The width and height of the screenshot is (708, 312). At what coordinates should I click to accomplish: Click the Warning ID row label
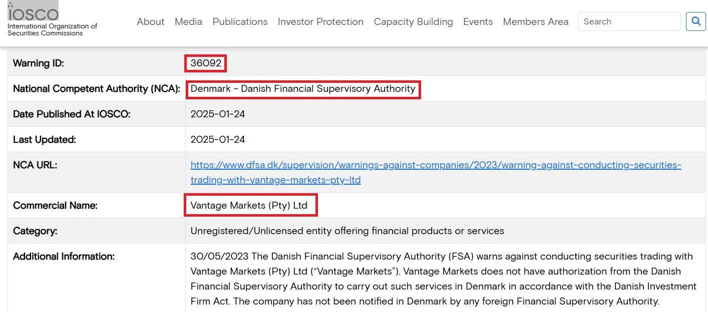point(39,63)
